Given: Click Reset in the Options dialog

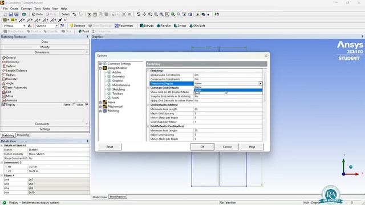Looking at the screenshot, I should [109, 147].
